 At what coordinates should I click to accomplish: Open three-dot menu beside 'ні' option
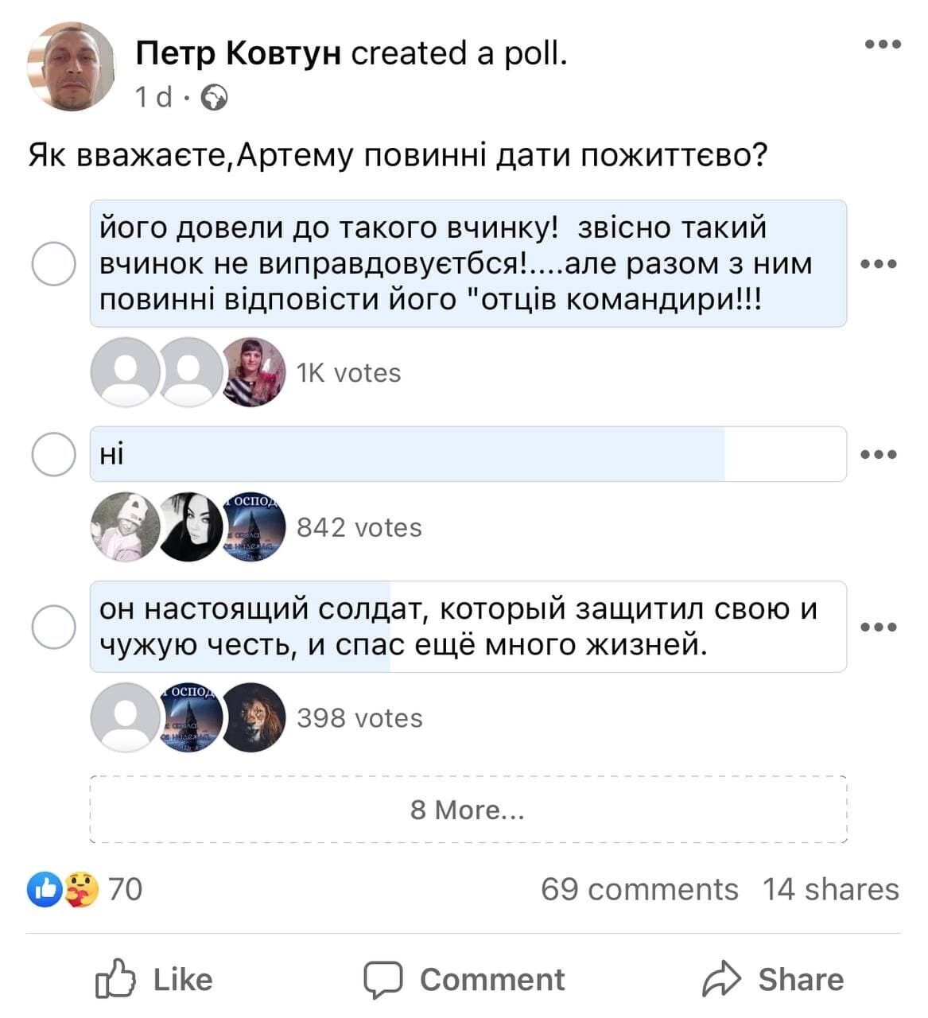tap(879, 454)
